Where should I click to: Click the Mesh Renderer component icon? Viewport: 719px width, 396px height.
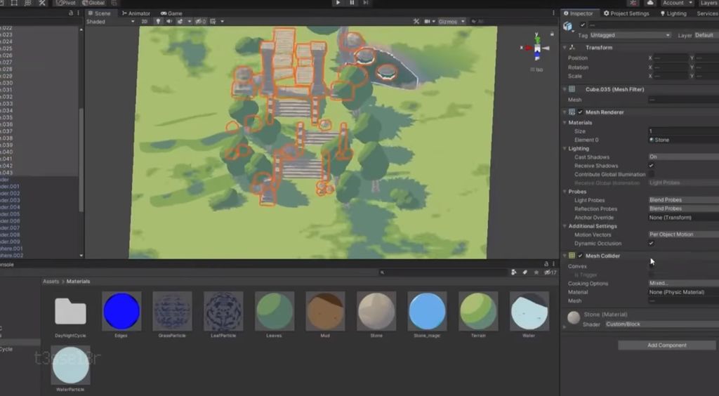point(572,112)
